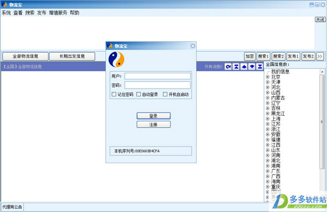The width and height of the screenshot is (327, 212).
Task: Expand the 上海 tree node
Action: pyautogui.click(x=268, y=119)
